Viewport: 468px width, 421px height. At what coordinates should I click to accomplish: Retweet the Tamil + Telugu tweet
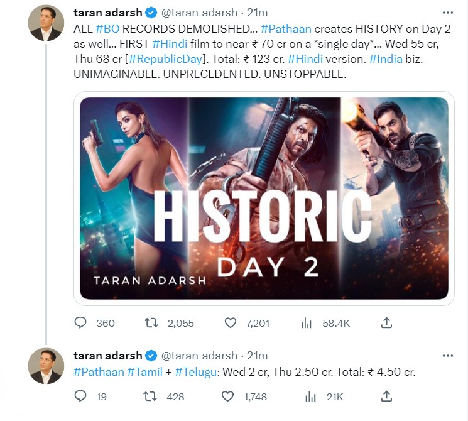pyautogui.click(x=151, y=396)
